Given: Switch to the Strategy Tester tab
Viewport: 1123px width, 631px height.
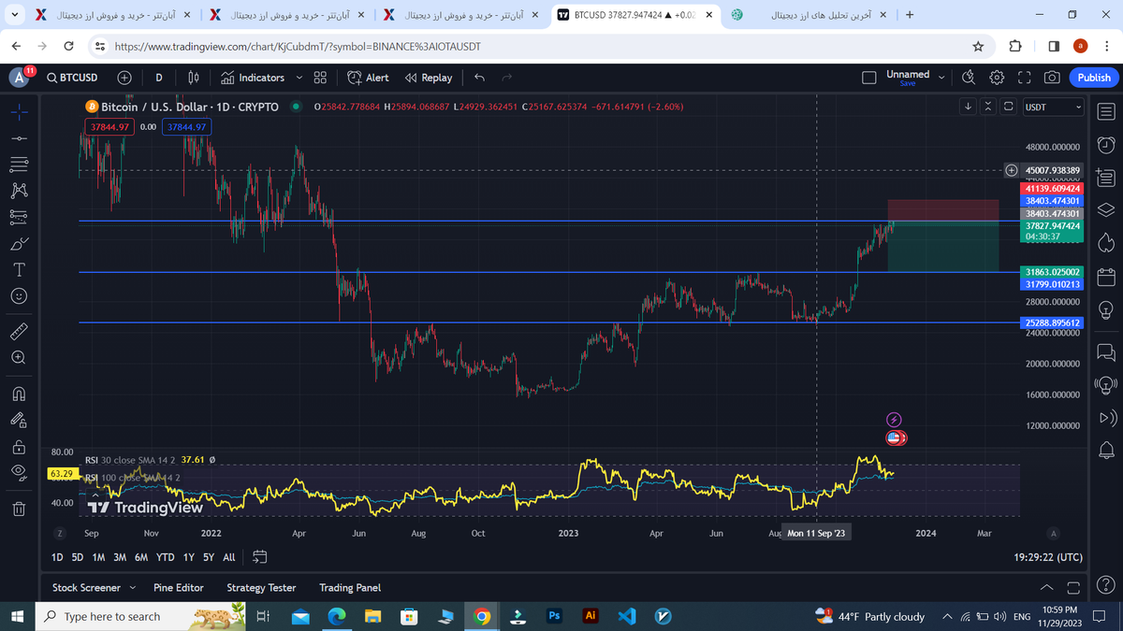Looking at the screenshot, I should 261,588.
